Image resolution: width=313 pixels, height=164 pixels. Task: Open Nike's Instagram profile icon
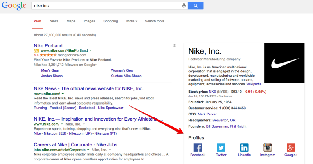coord(268,148)
